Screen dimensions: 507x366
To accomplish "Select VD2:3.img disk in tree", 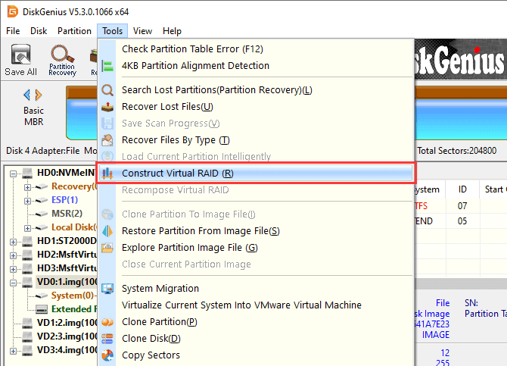I will 67,336.
